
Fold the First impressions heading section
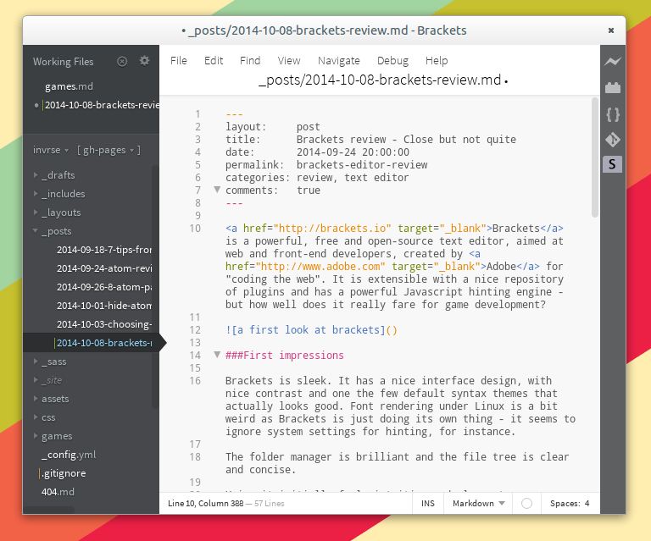point(217,355)
